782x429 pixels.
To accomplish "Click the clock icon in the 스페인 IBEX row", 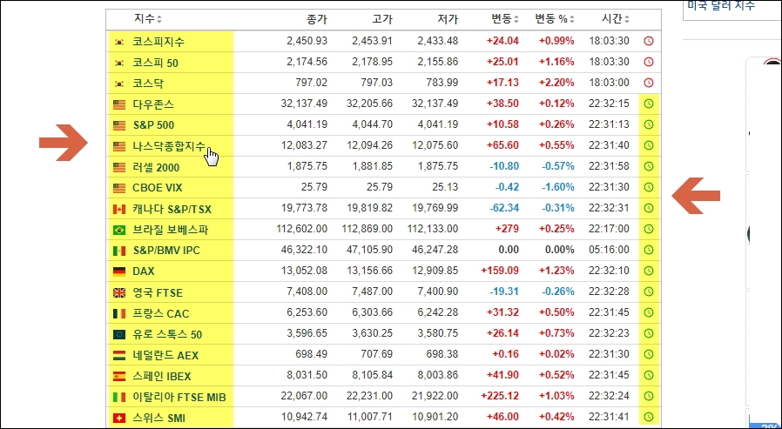I will [x=649, y=375].
